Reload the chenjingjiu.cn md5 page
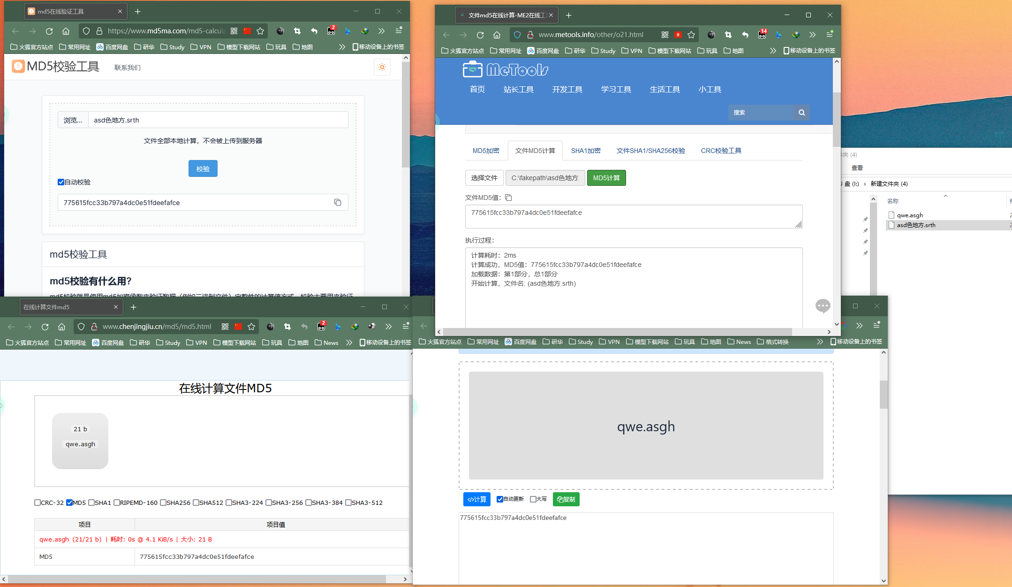This screenshot has width=1012, height=587. click(45, 327)
